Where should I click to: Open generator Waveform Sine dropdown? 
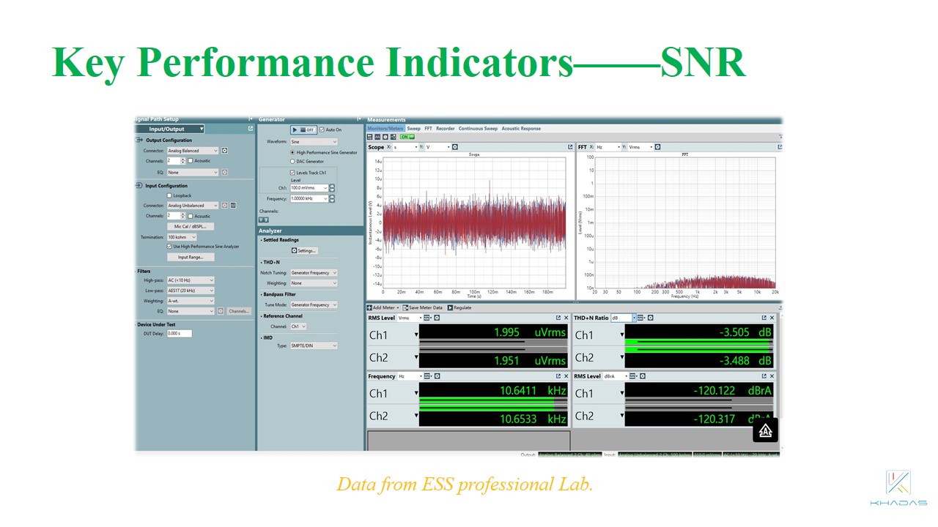tap(314, 142)
